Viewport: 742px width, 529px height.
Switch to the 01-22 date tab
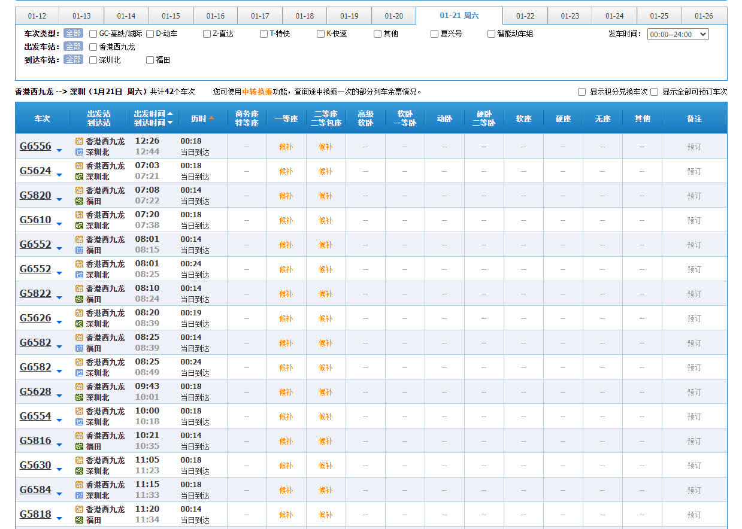tap(525, 16)
